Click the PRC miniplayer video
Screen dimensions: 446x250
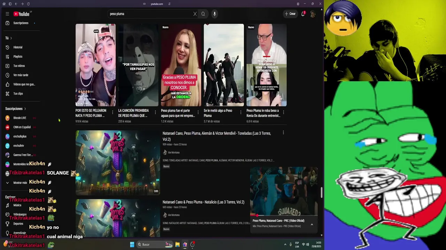click(x=284, y=191)
